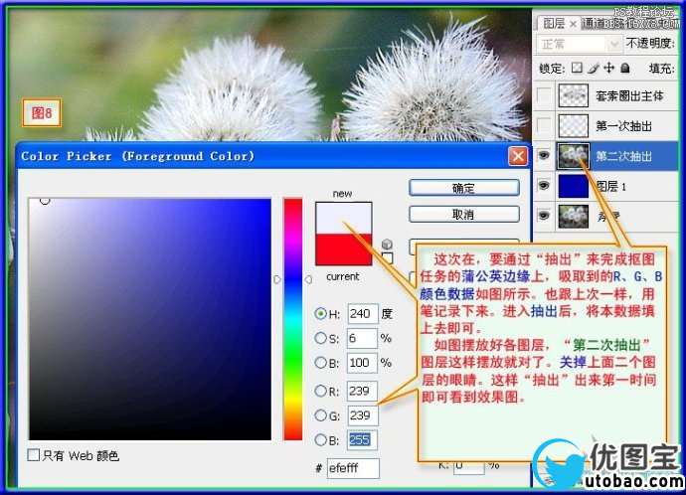
Task: Select the 第二次抽出 layer thumbnail
Action: pyautogui.click(x=573, y=156)
